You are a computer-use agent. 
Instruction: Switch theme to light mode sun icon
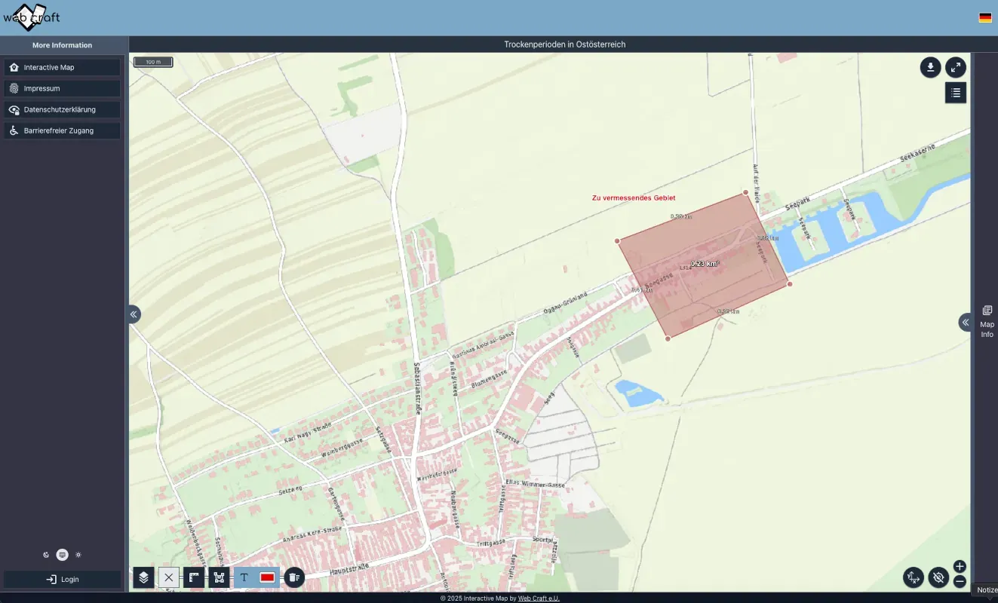78,554
